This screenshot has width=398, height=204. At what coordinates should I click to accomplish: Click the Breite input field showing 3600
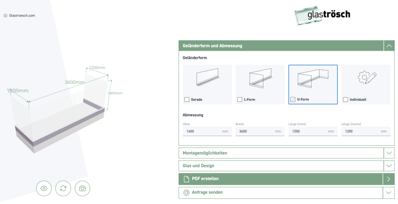coord(260,131)
